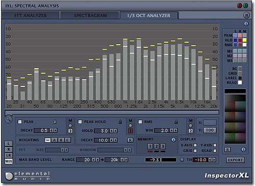This screenshot has height=186, width=255.
Task: Click the round icon below the color picker
Action: [x=243, y=149]
